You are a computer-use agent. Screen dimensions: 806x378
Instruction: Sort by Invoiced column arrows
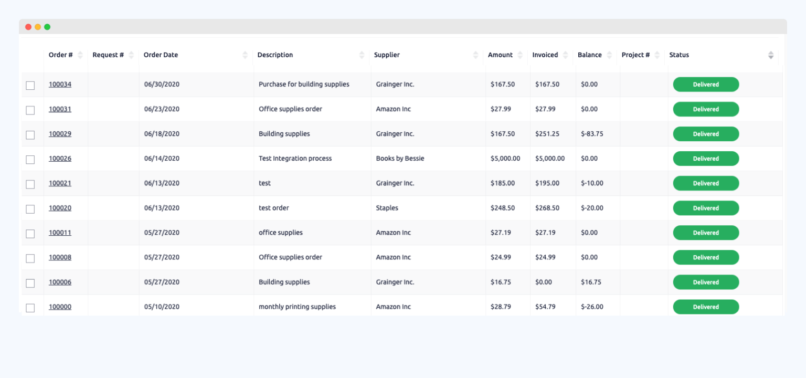click(565, 55)
